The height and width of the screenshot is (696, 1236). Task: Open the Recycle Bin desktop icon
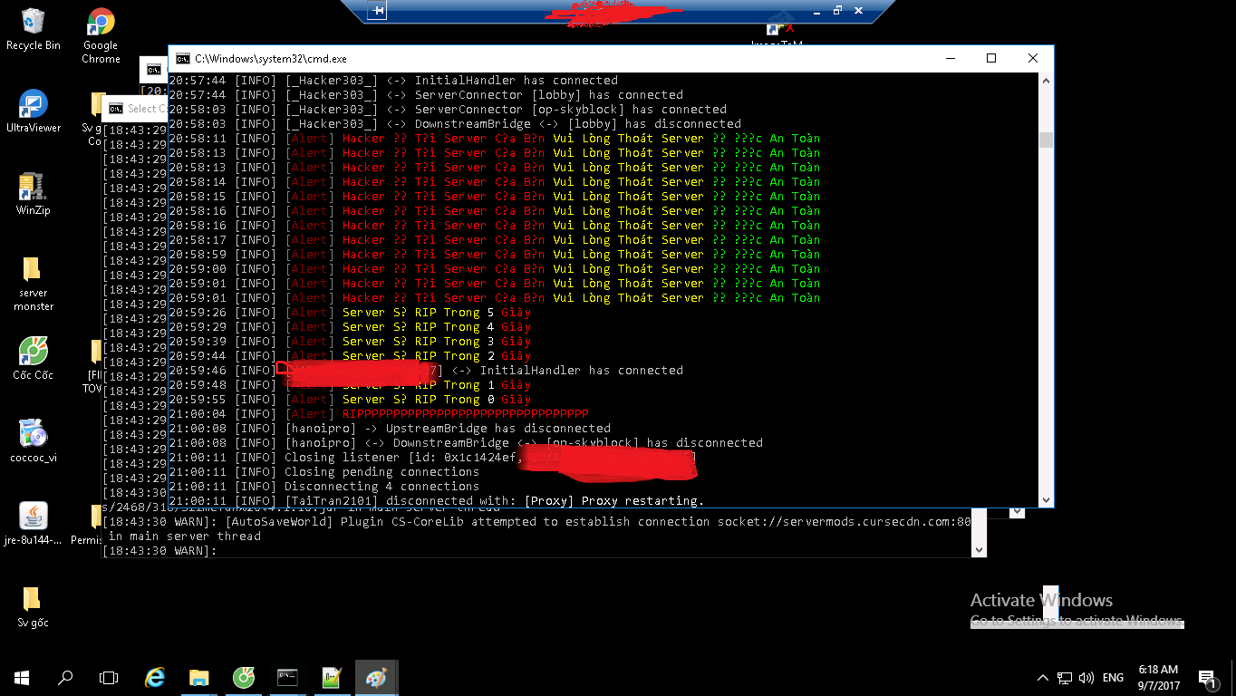[33, 29]
